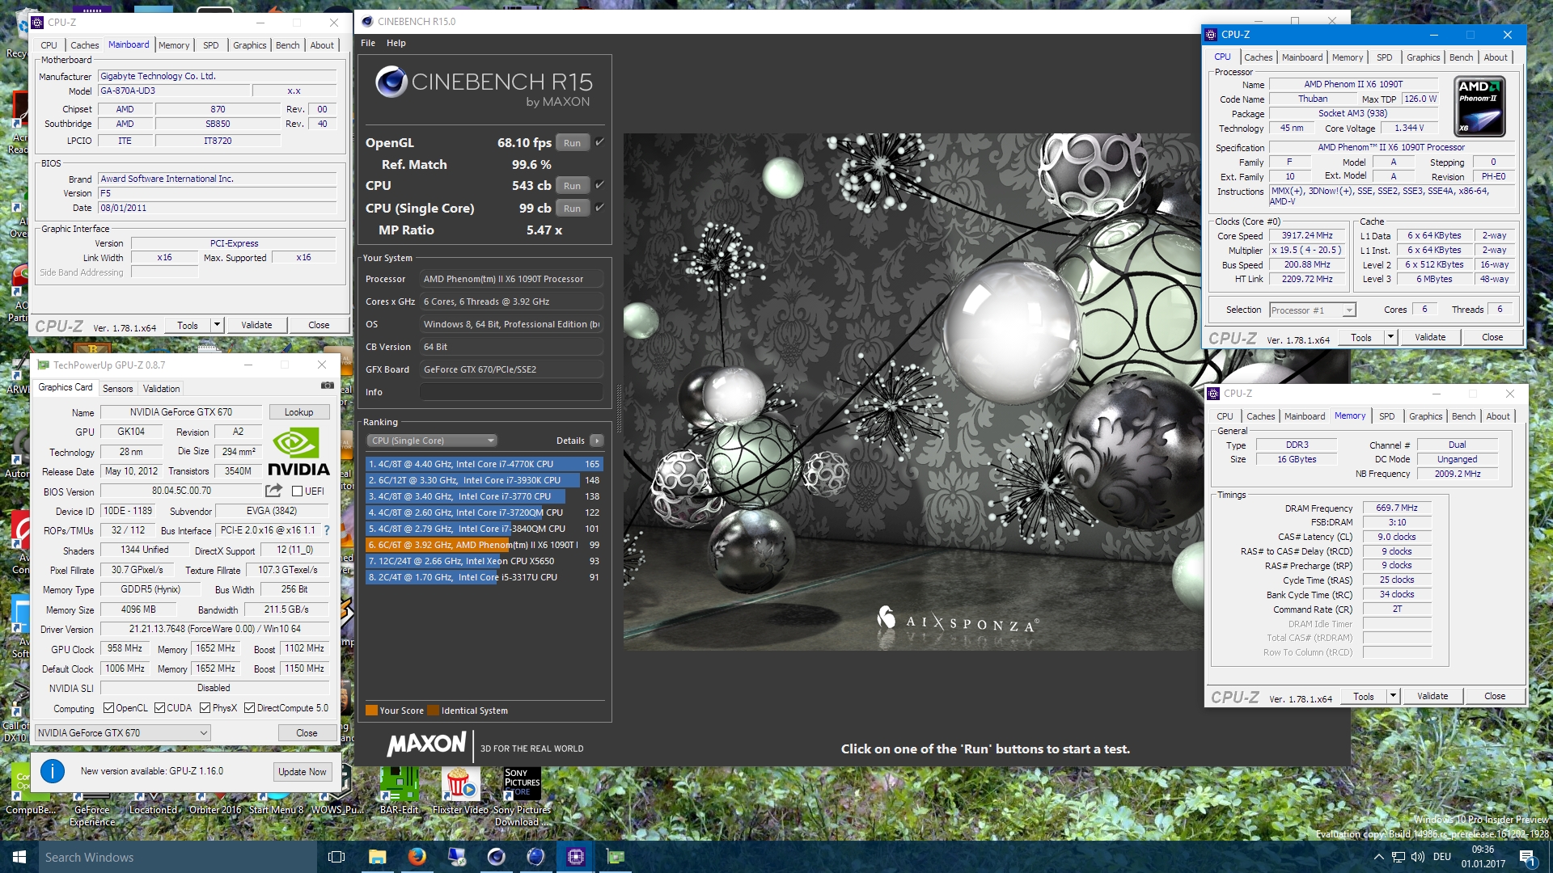Click Validate in CPU-Z Memory window
Screen dimensions: 1553x873
(x=1432, y=696)
